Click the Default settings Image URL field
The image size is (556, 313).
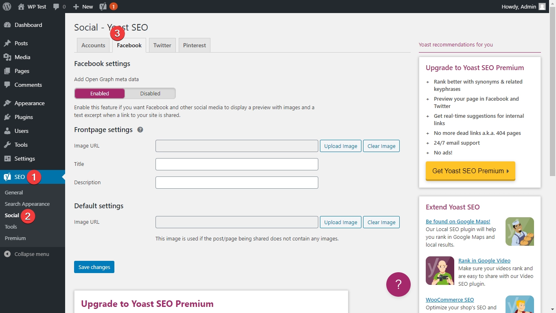(237, 222)
